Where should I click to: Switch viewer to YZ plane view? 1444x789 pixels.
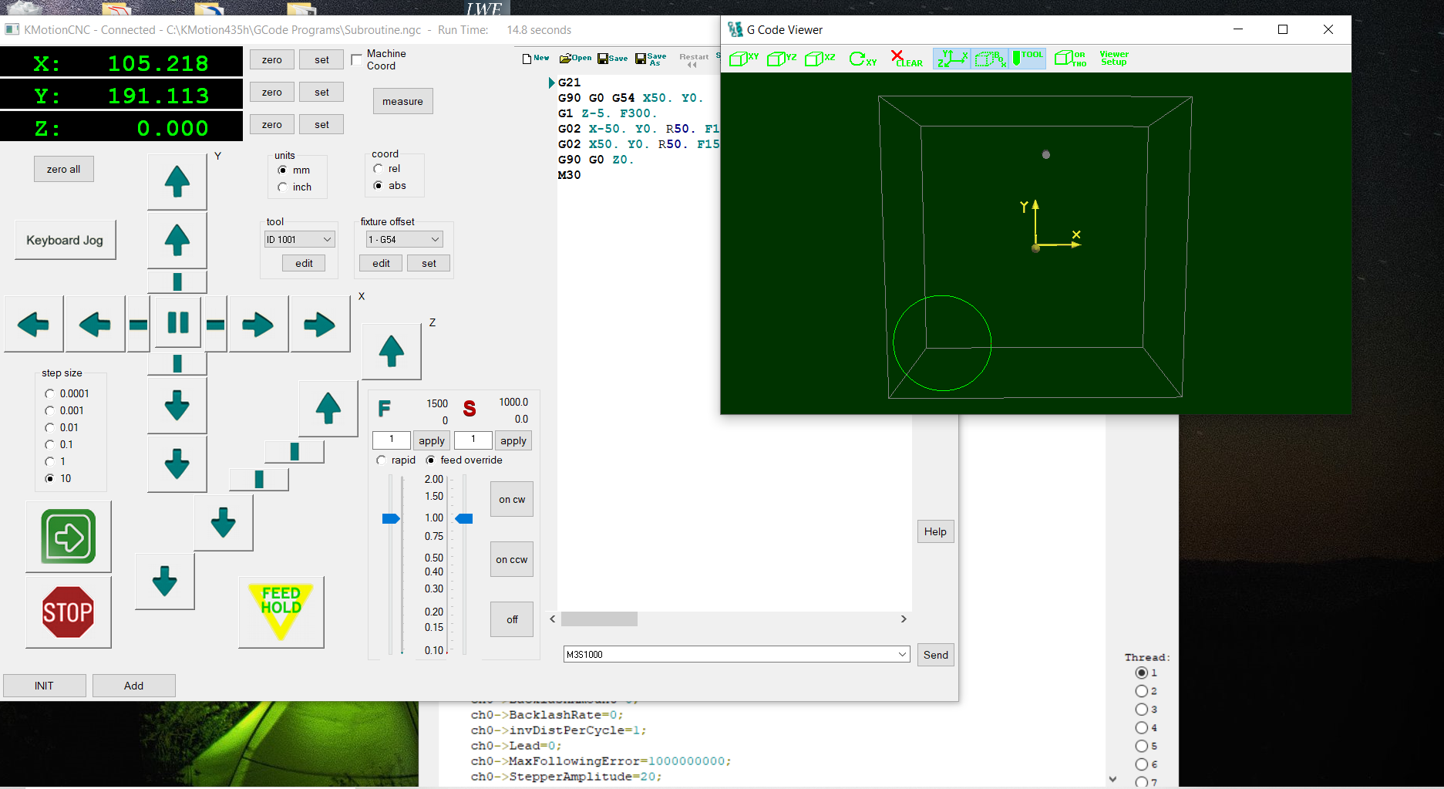[781, 59]
